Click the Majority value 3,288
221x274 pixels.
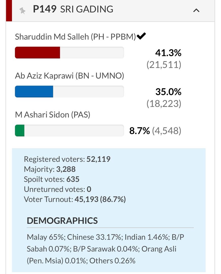tap(66, 169)
